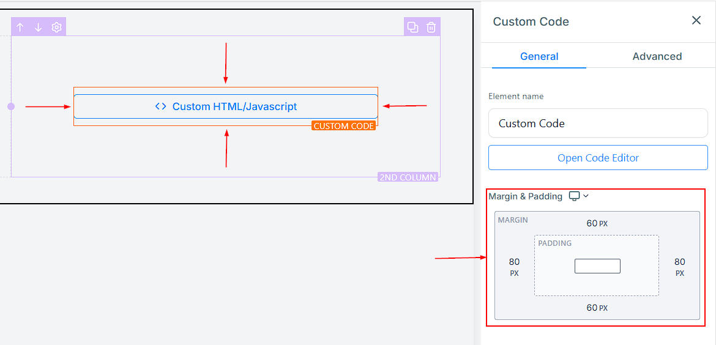716x345 pixels.
Task: Duplicate the column using clone icon
Action: click(x=413, y=27)
